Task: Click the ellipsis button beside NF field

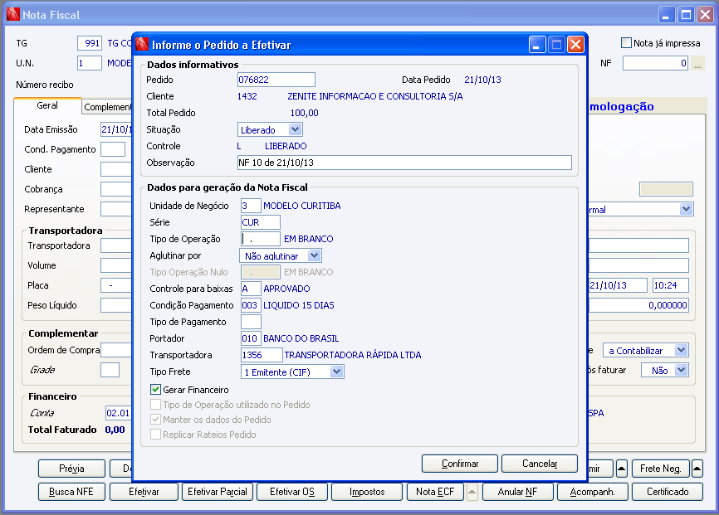Action: (x=697, y=63)
